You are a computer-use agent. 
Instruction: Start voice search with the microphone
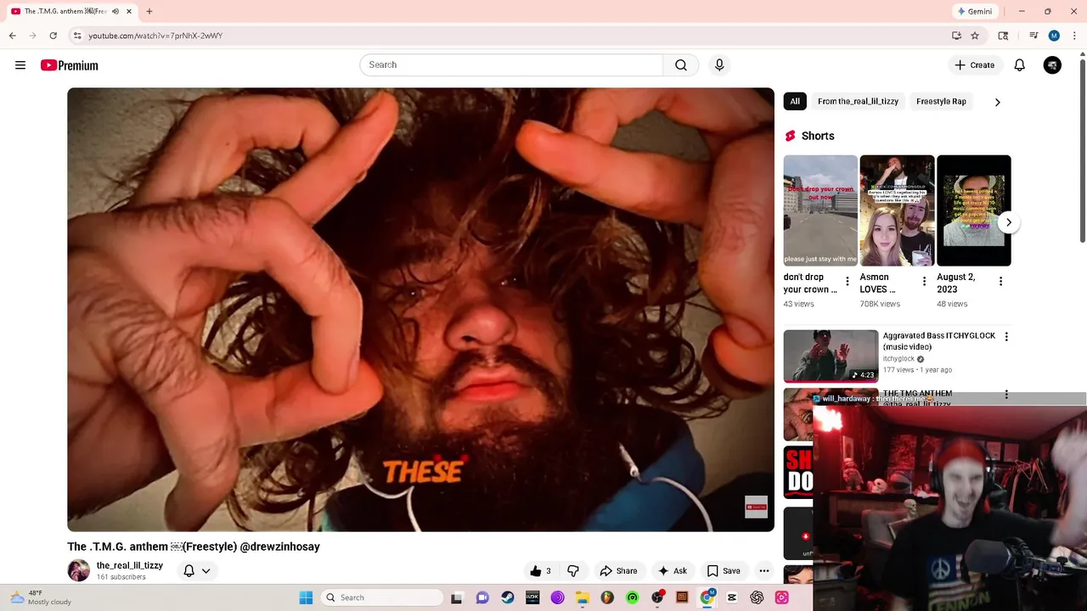click(x=719, y=65)
